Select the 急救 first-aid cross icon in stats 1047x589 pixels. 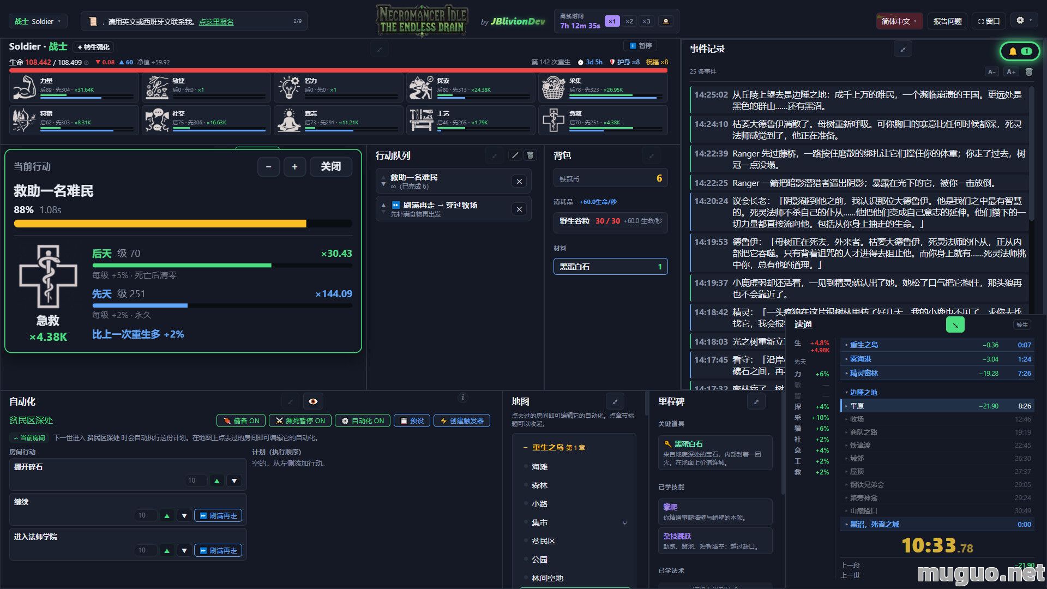tap(553, 120)
